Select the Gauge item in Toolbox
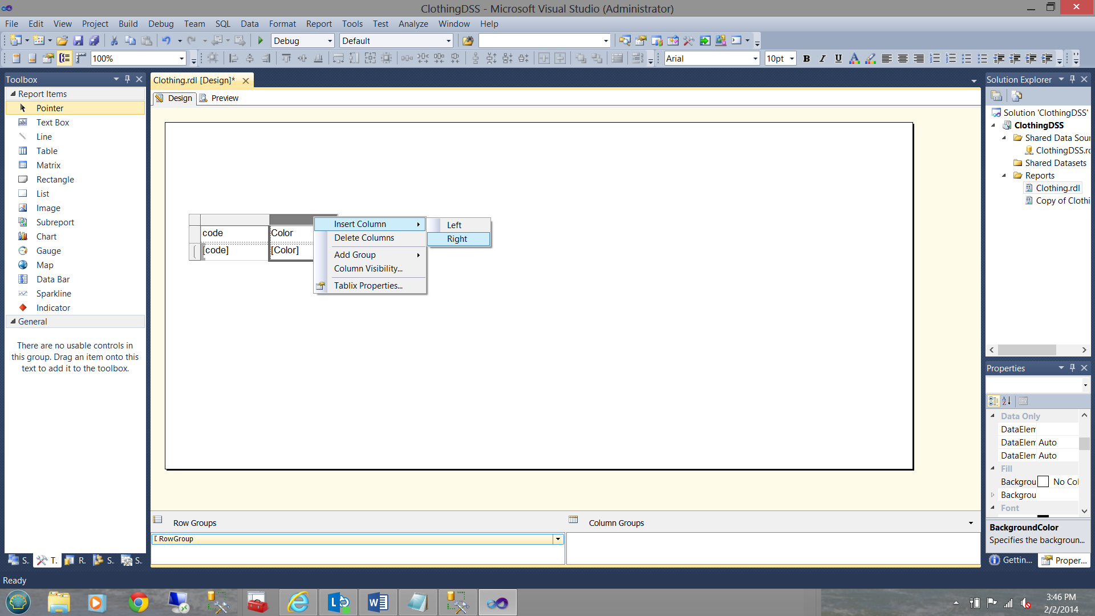Viewport: 1095px width, 616px height. (x=48, y=250)
